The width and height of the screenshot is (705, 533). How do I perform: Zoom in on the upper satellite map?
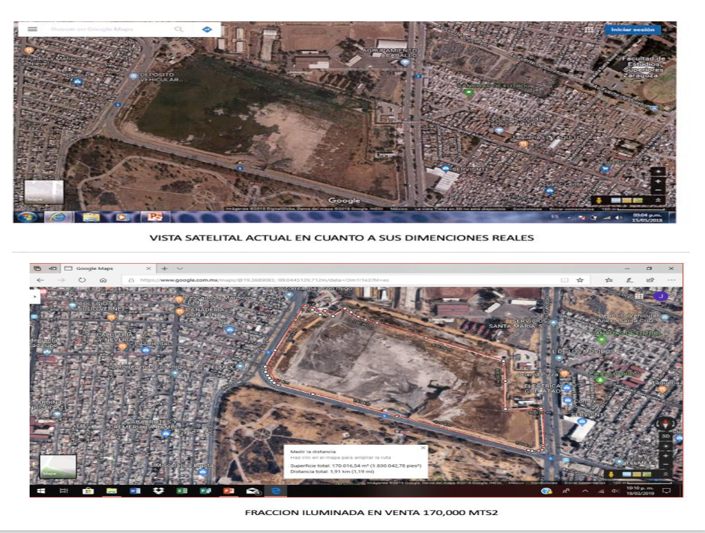click(x=658, y=181)
